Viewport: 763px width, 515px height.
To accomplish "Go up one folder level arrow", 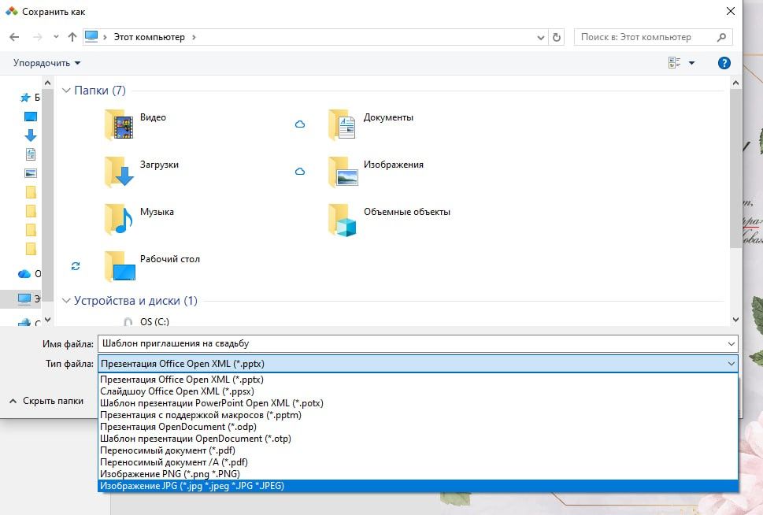I will point(72,37).
